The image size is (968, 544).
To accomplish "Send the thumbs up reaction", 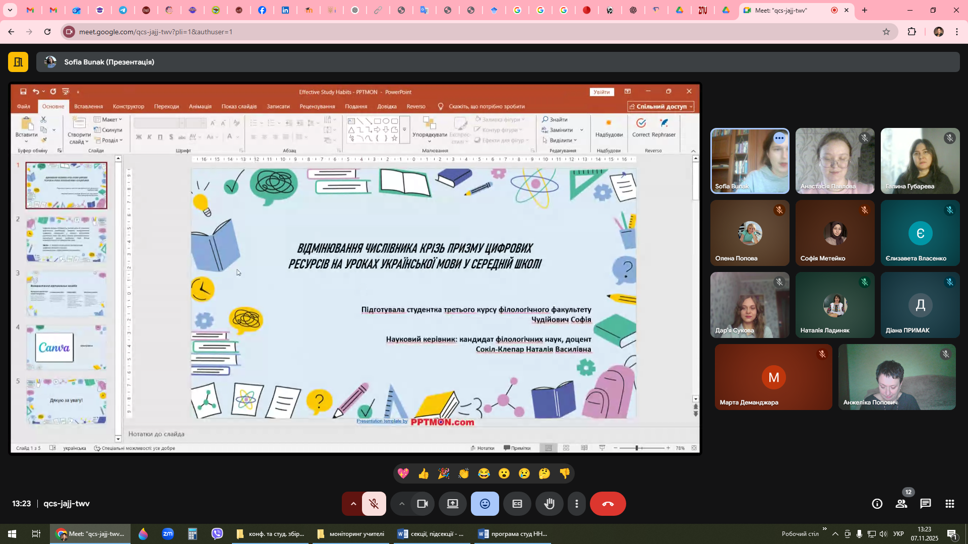I will pos(423,473).
